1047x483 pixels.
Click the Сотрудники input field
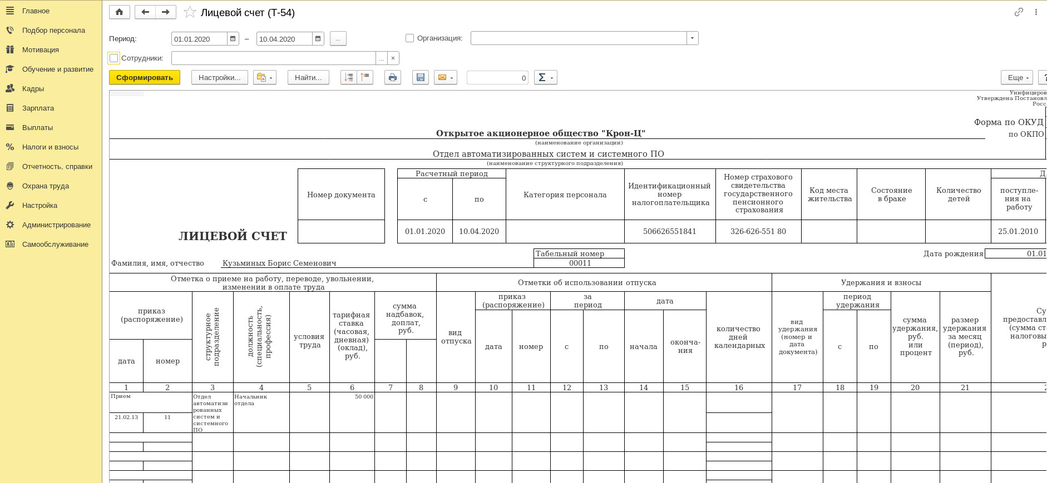coord(273,58)
